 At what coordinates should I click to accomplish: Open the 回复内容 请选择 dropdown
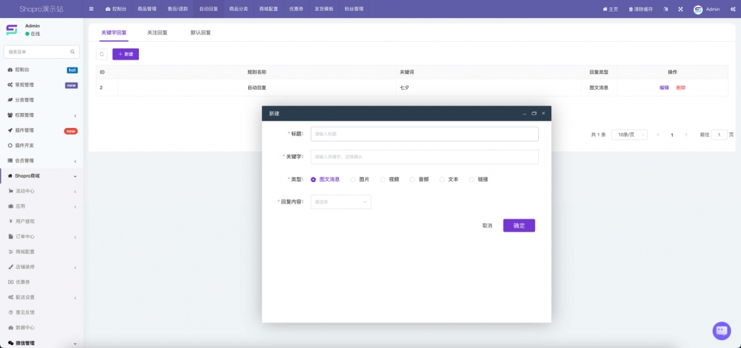341,202
